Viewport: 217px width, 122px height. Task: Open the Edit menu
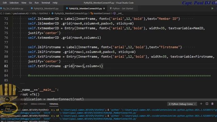click(x=5, y=3)
